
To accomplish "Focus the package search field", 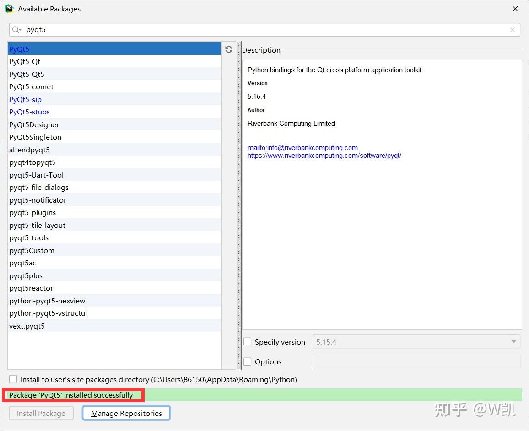I will [x=264, y=30].
